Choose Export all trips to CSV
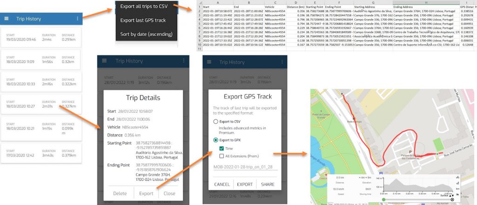 [x=143, y=7]
